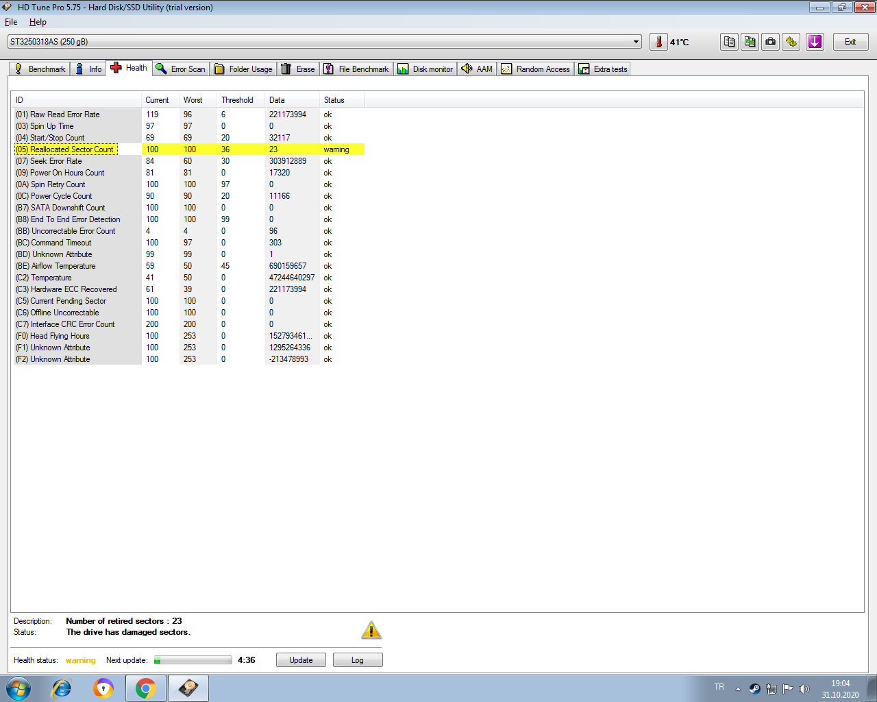Click the temperature thermometer icon

coord(658,42)
